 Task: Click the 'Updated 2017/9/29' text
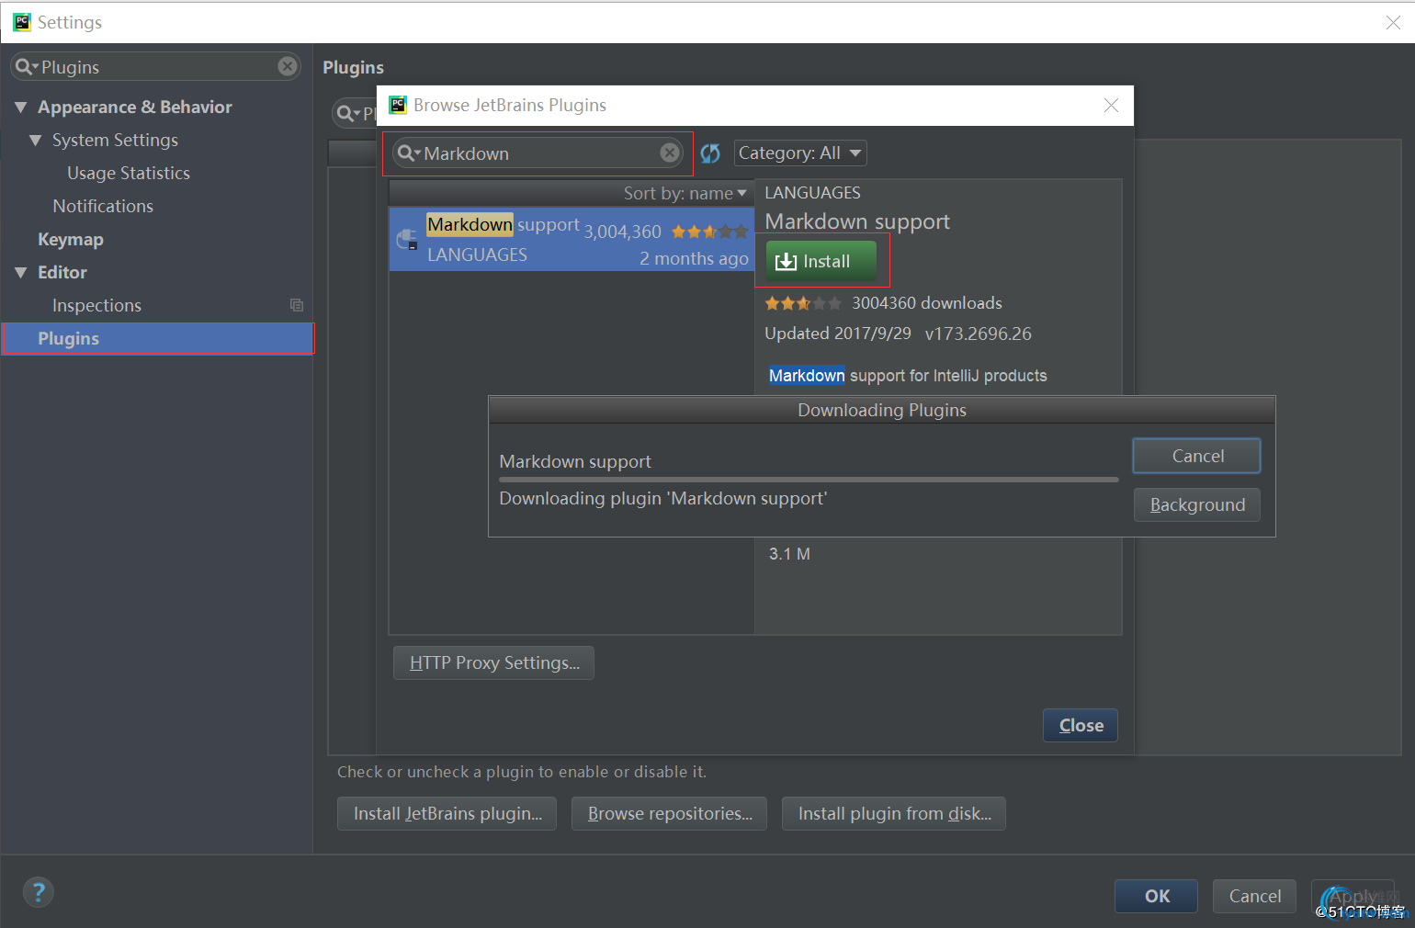coord(838,334)
